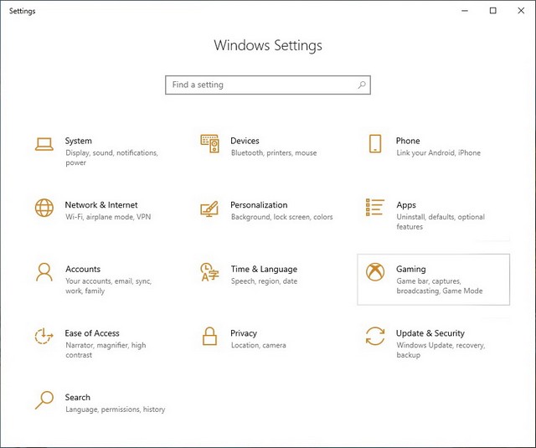
Task: Open Network & Internet heading
Action: pyautogui.click(x=101, y=204)
